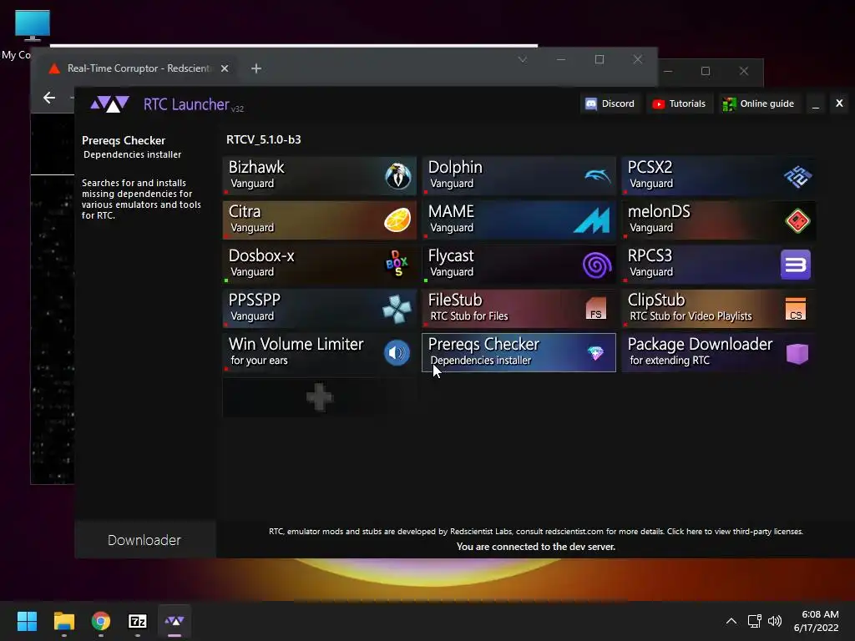Open File Explorer from the taskbar
This screenshot has height=641, width=855.
pyautogui.click(x=63, y=621)
